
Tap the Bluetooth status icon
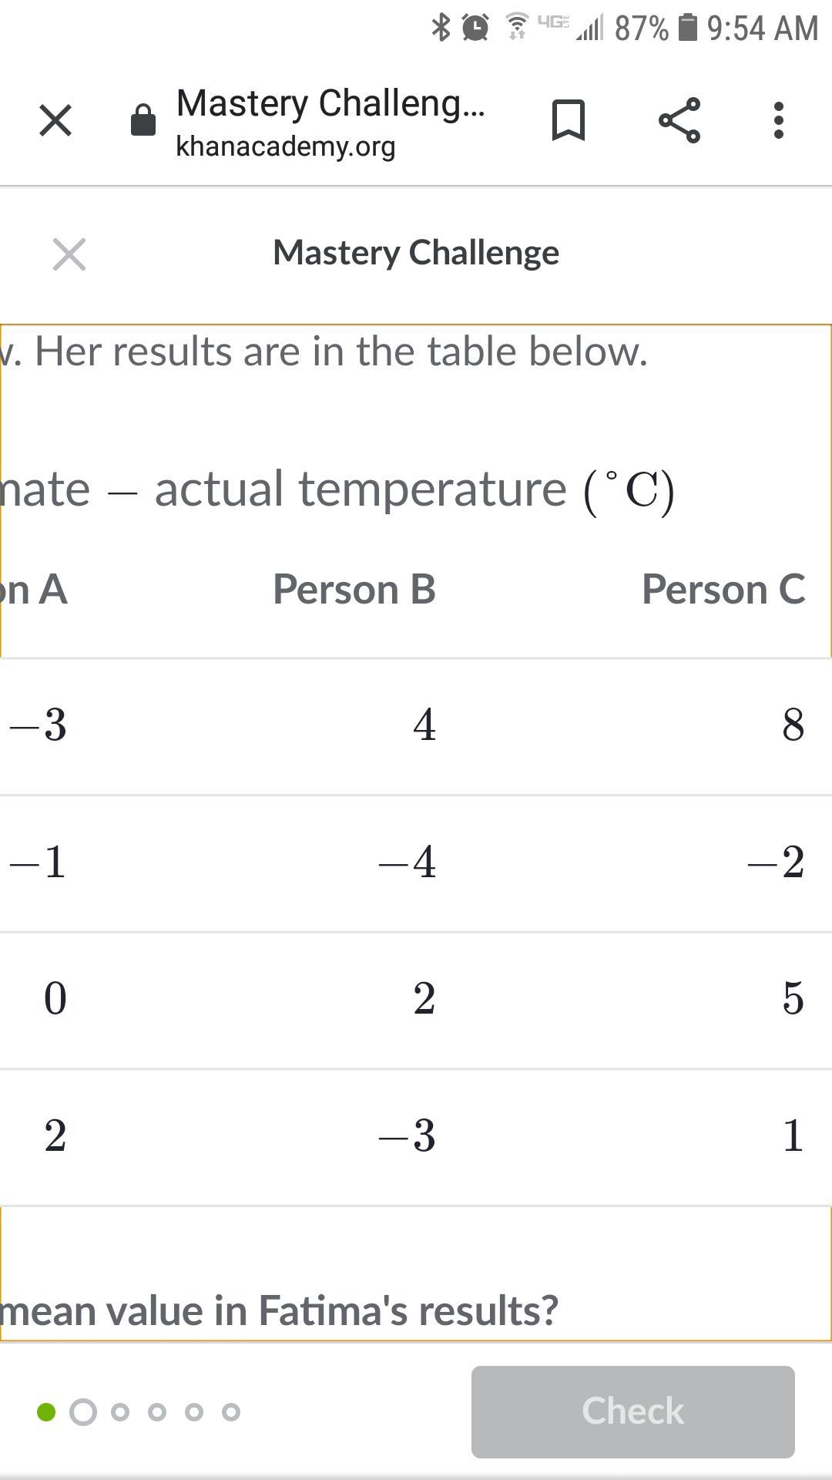[x=441, y=28]
